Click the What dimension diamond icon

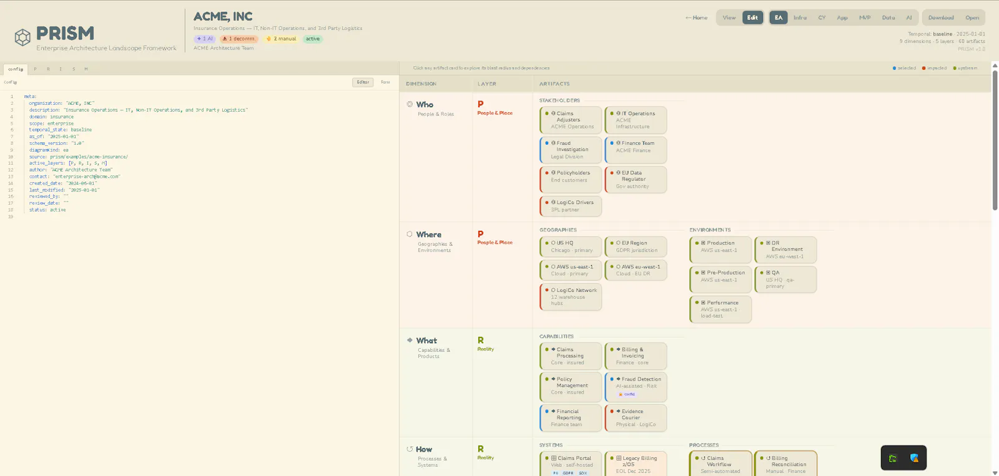pyautogui.click(x=410, y=340)
